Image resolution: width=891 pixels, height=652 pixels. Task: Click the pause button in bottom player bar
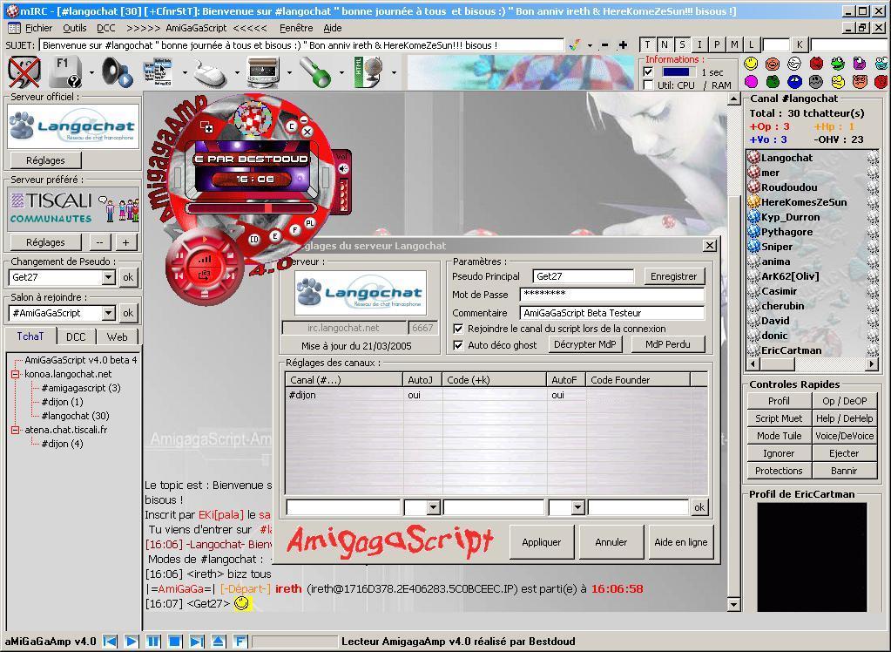(x=153, y=642)
